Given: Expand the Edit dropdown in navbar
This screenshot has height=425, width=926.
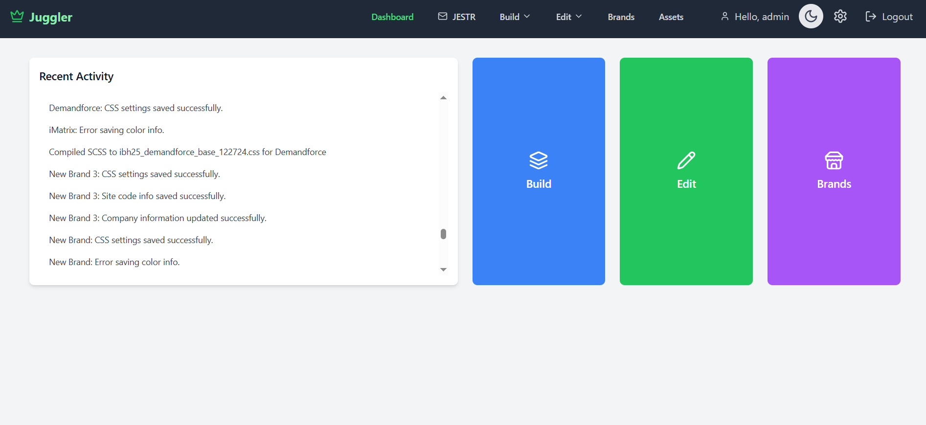Looking at the screenshot, I should click(x=568, y=17).
